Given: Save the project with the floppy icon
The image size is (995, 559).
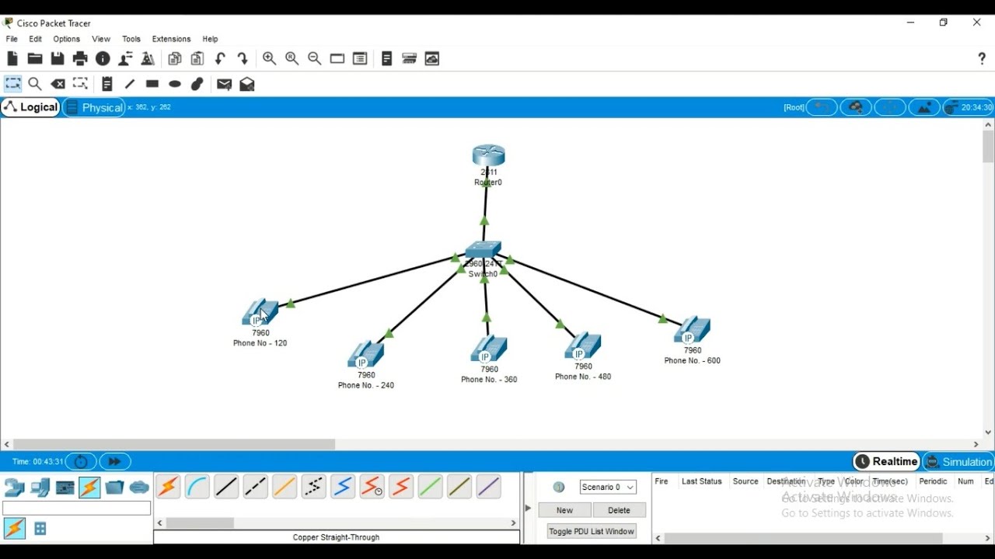Looking at the screenshot, I should [58, 59].
